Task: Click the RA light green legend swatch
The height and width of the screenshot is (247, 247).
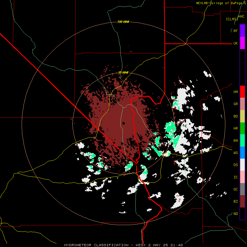Action: pos(242,141)
